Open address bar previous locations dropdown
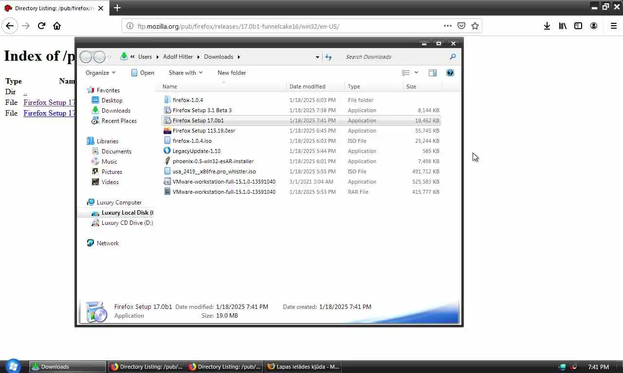This screenshot has height=373, width=623. (x=317, y=57)
